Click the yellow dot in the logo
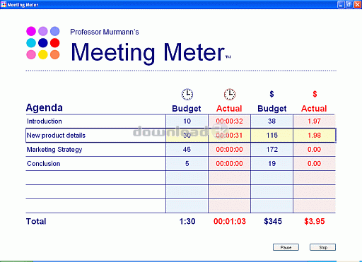362x262 pixels. coord(43,54)
